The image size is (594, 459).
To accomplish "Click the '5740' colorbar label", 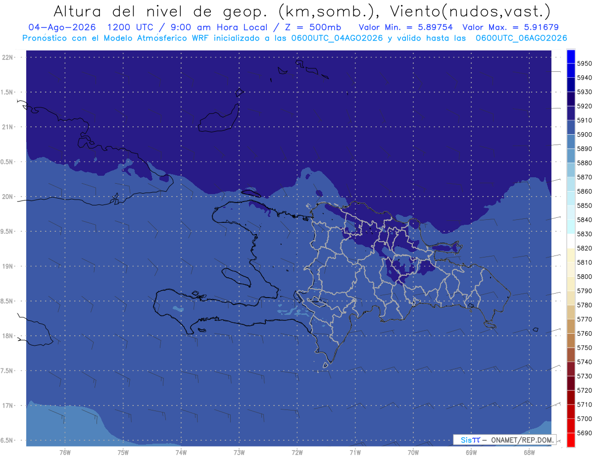I will click(x=584, y=362).
